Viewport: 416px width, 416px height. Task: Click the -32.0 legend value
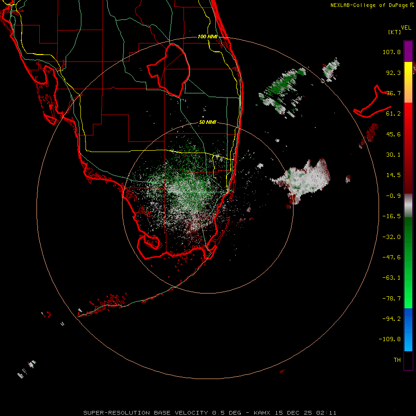392,237
